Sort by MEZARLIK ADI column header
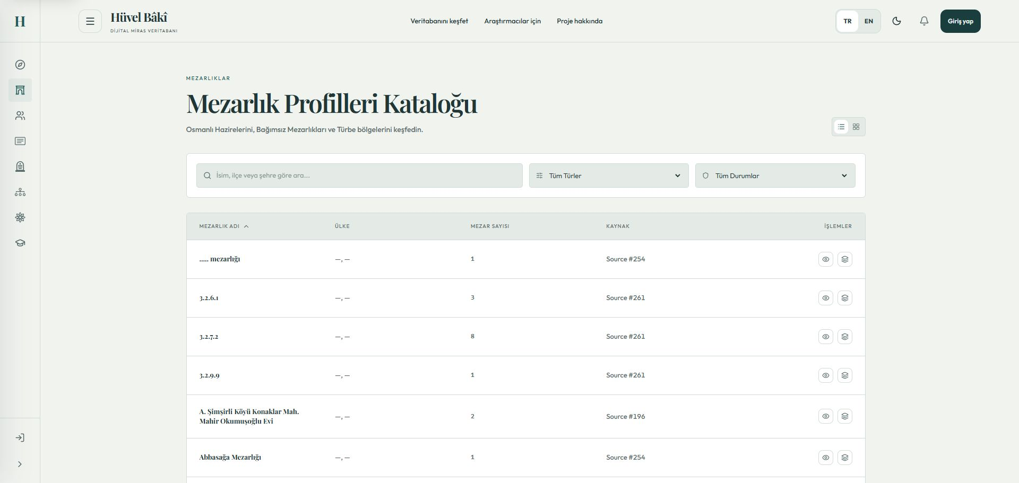Viewport: 1019px width, 483px height. (224, 226)
